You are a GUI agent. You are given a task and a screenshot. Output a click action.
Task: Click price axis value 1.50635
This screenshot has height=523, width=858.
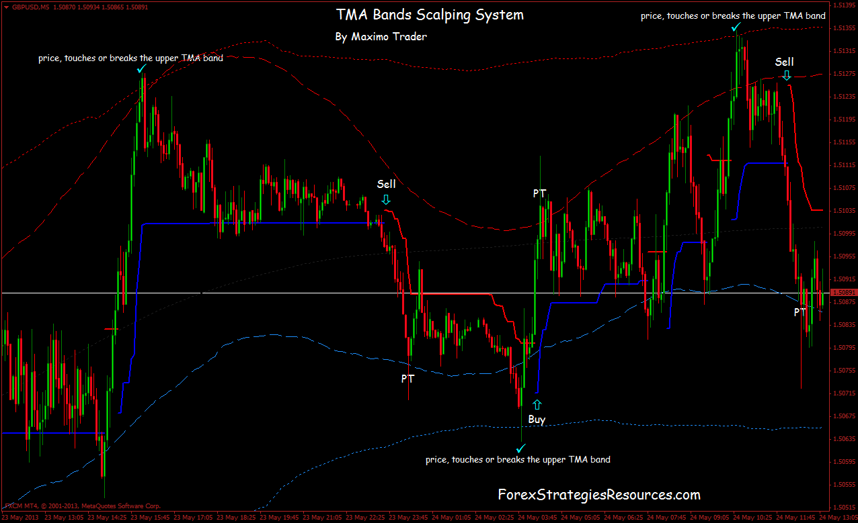point(844,439)
